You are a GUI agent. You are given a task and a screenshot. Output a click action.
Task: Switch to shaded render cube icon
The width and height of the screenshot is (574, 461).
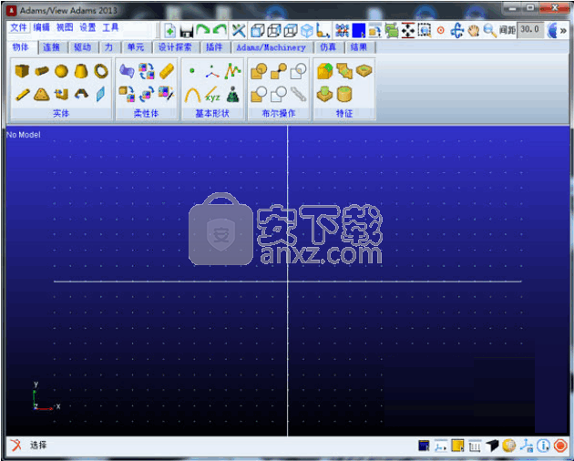click(307, 31)
